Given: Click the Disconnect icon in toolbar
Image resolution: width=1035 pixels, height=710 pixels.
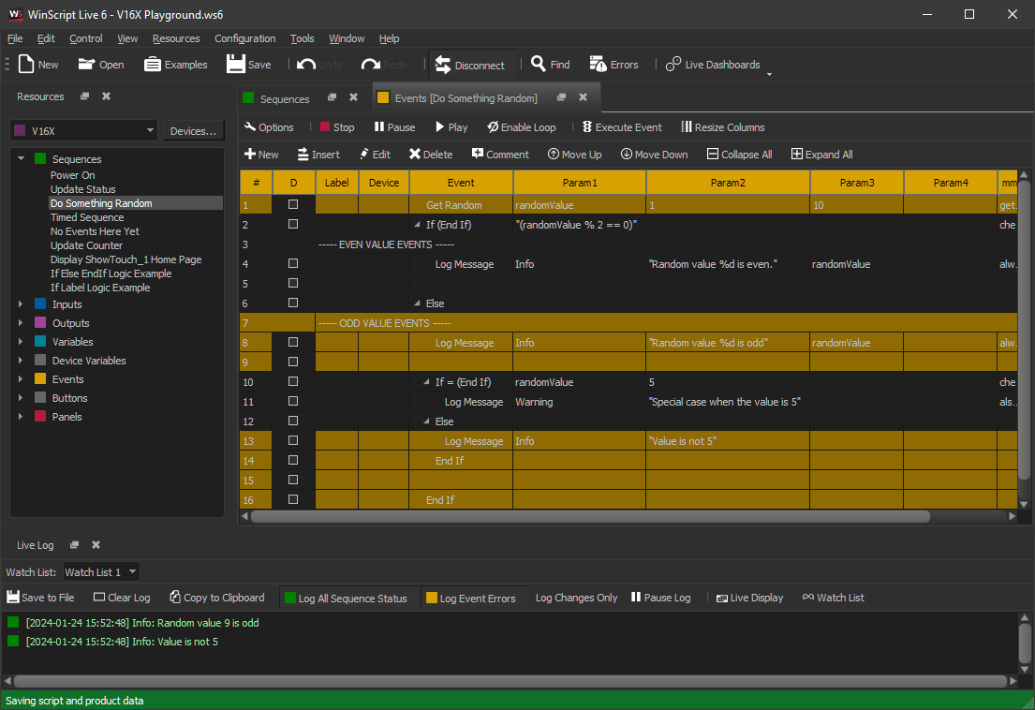Looking at the screenshot, I should (x=443, y=65).
